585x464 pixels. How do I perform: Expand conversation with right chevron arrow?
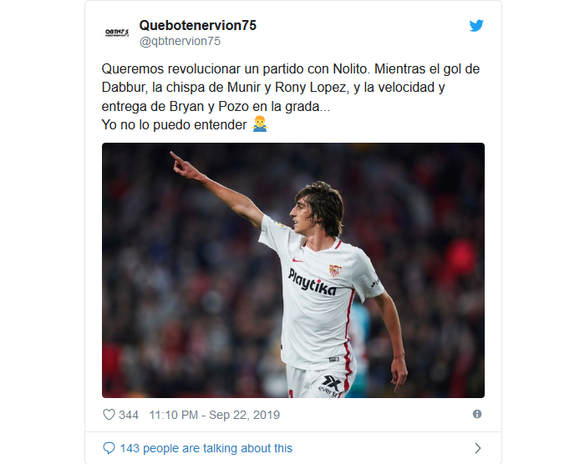[x=477, y=448]
